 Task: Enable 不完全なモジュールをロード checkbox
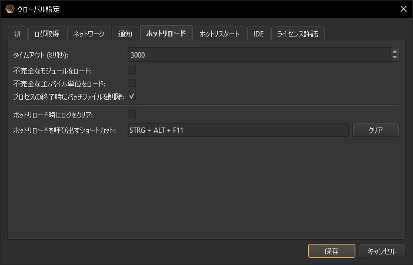tap(132, 71)
